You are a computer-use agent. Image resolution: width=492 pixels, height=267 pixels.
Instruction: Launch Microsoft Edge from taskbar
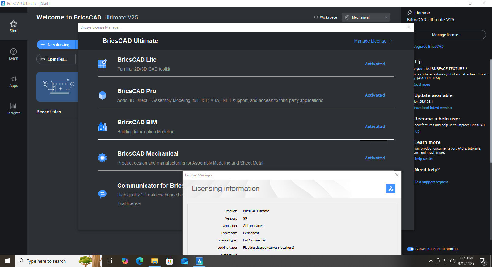coord(140,261)
